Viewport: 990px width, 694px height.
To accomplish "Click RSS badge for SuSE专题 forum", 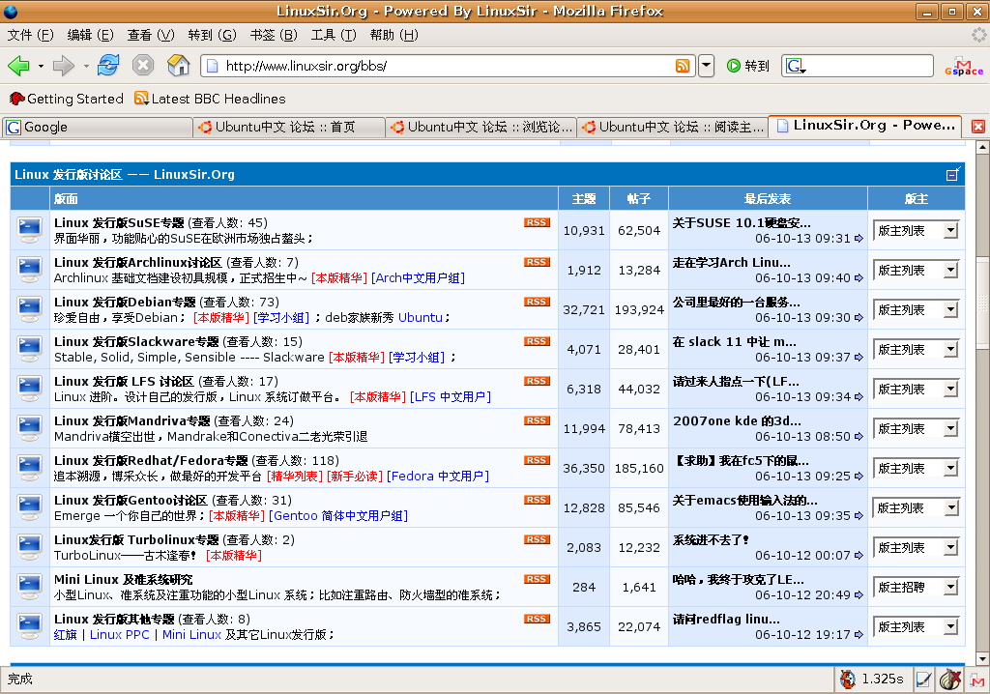I will (537, 222).
